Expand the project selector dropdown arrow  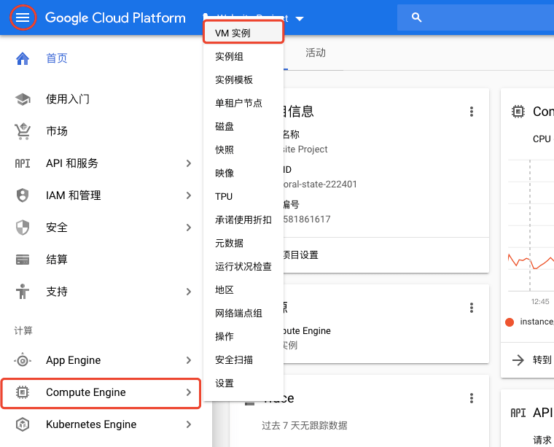tap(300, 18)
